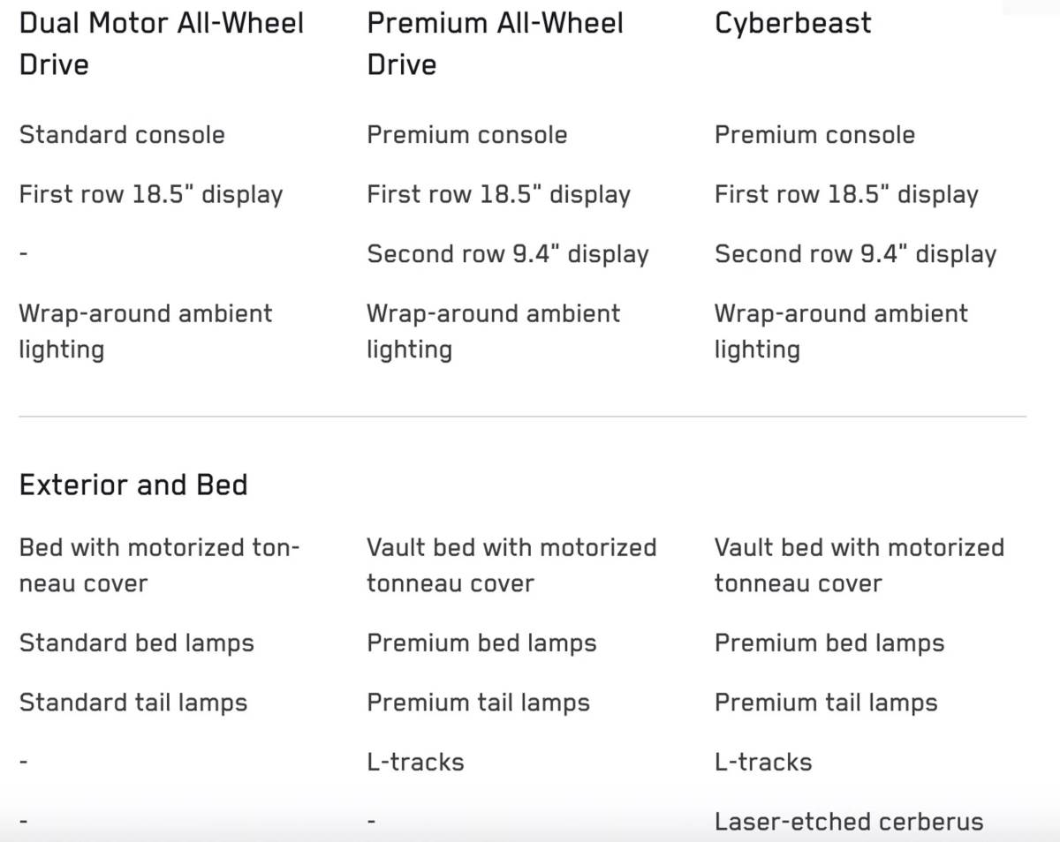This screenshot has width=1060, height=842.
Task: Click L-tracks in Premium All-Wheel Drive column
Action: tap(415, 762)
